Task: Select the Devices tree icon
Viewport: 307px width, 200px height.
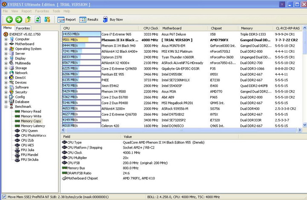Action: pyautogui.click(x=12, y=82)
